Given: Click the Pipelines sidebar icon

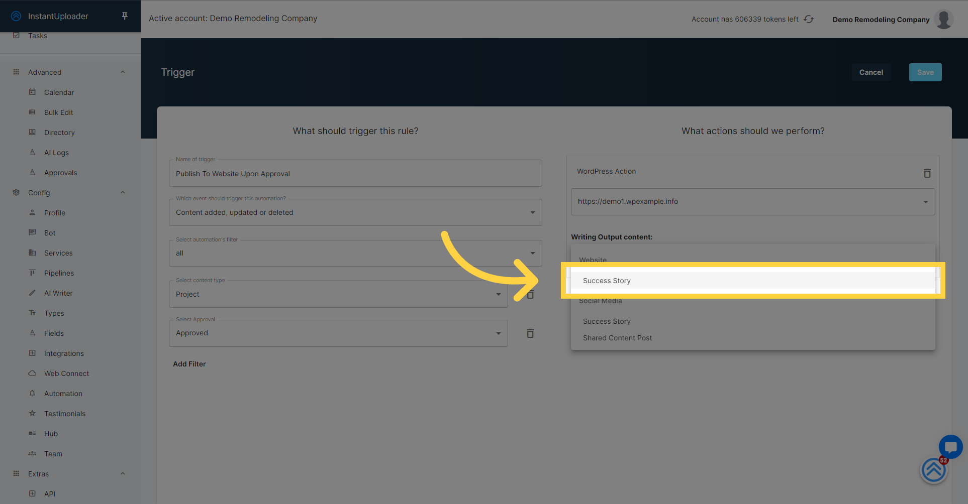Looking at the screenshot, I should (32, 273).
